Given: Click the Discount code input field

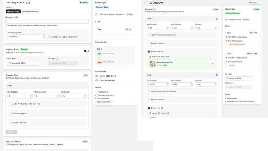Looking at the screenshot, I should coord(47,21).
